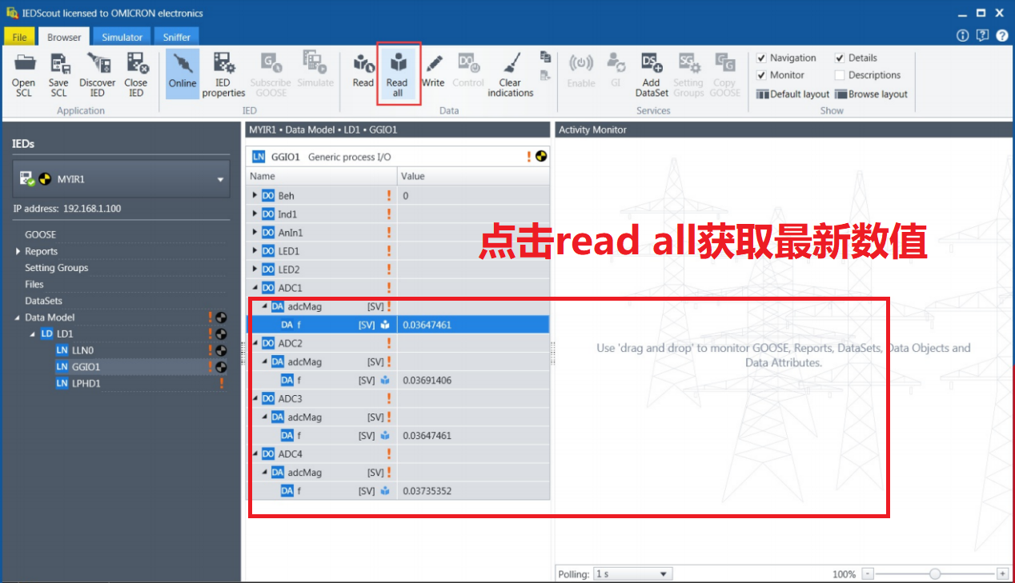The image size is (1015, 583).
Task: Click the zoom slider handle
Action: [x=934, y=574]
